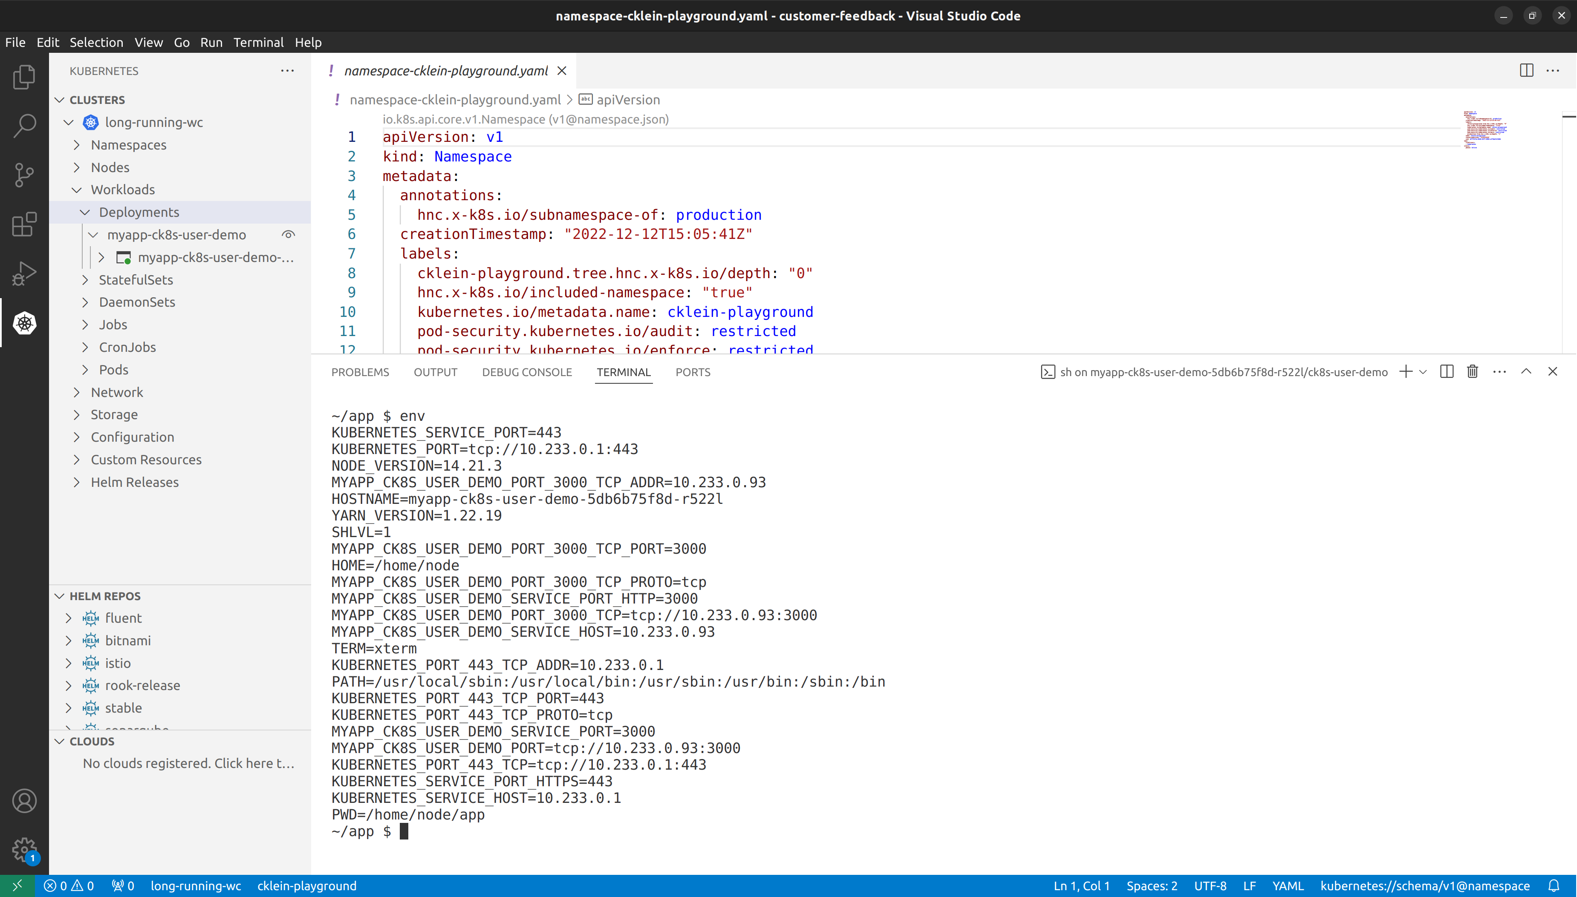Click the fluent Helm repo icon
The image size is (1577, 897).
pos(91,618)
